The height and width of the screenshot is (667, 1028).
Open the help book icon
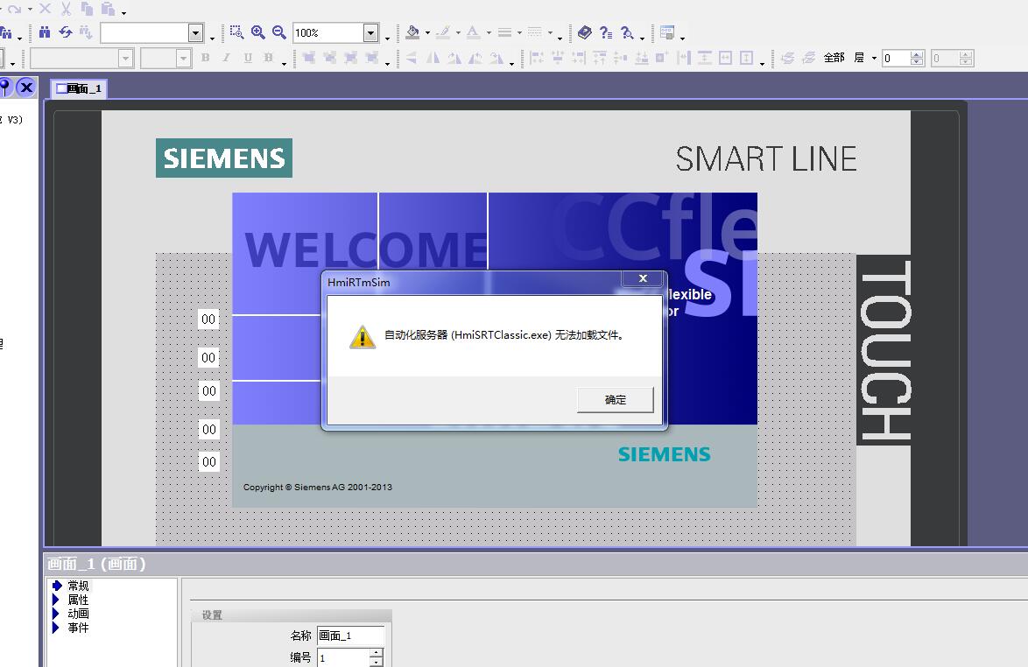(x=584, y=32)
